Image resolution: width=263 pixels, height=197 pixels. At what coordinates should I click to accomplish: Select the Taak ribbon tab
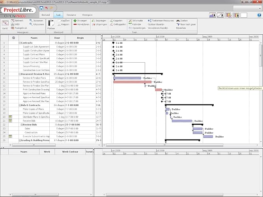pos(58,15)
